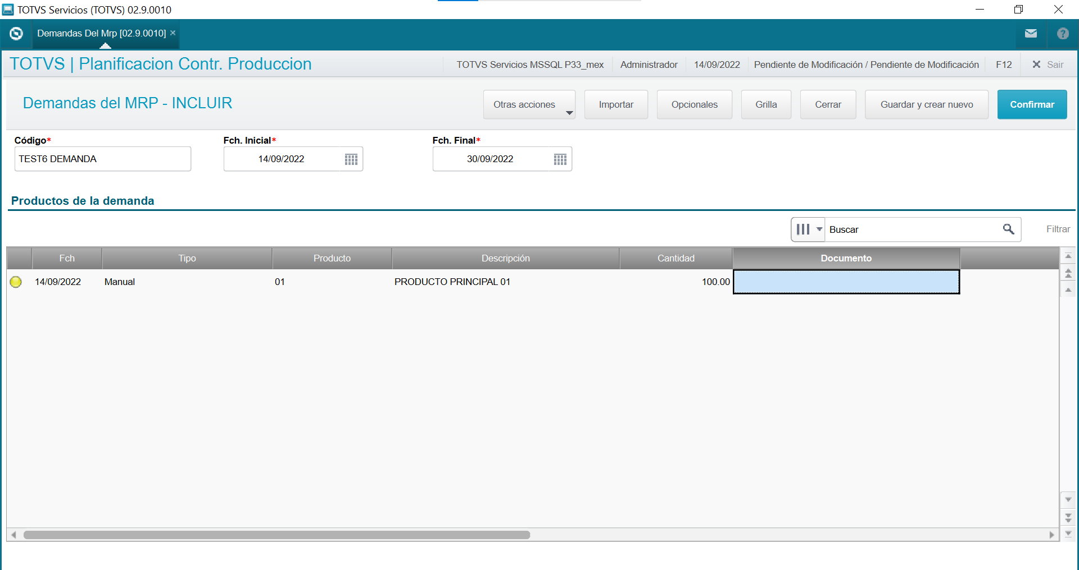Minimize the TOTVS window
The width and height of the screenshot is (1079, 570).
tap(980, 10)
